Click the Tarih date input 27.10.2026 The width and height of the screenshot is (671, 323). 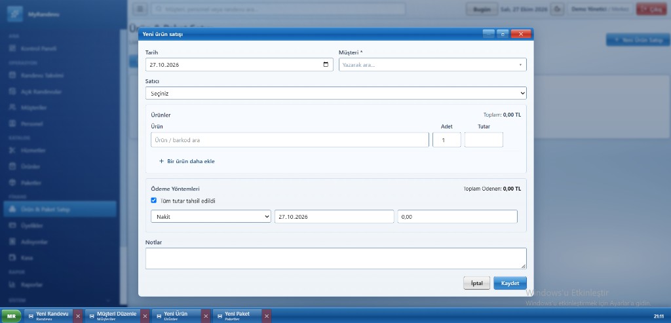pyautogui.click(x=239, y=65)
